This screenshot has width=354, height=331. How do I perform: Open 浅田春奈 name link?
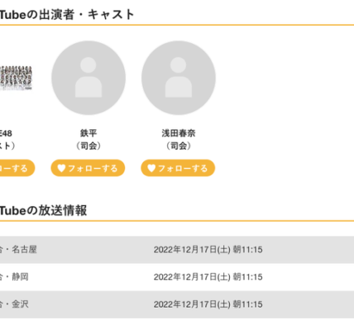[x=179, y=133]
